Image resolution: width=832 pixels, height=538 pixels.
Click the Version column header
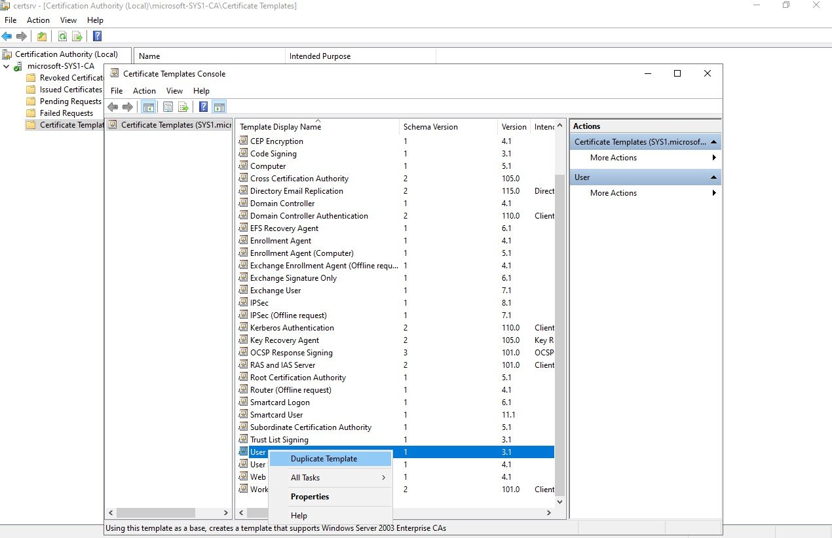tap(514, 126)
